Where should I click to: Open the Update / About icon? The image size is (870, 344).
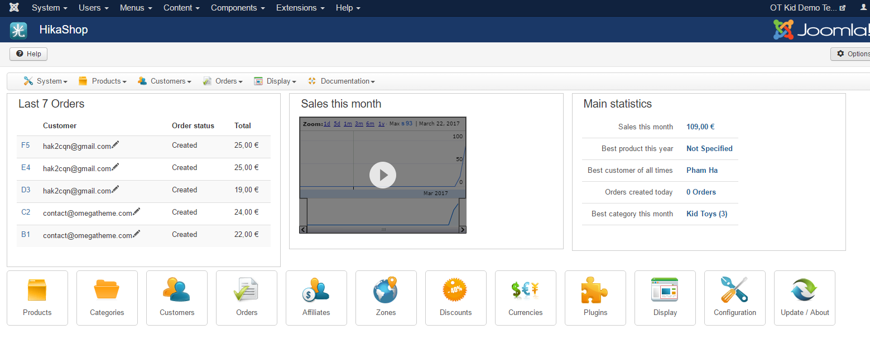[x=805, y=298]
